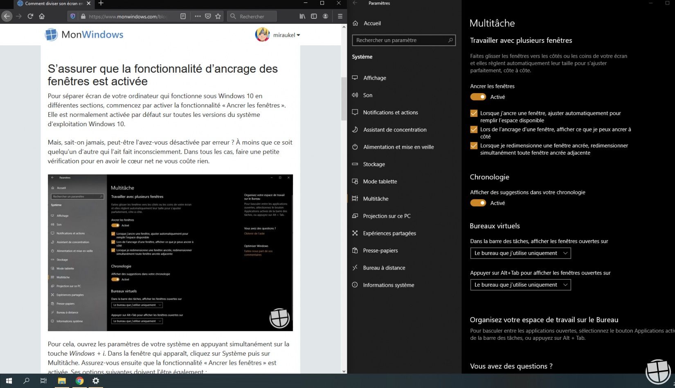675x388 pixels.
Task: Click Rechercher un paramètre field
Action: pyautogui.click(x=404, y=40)
